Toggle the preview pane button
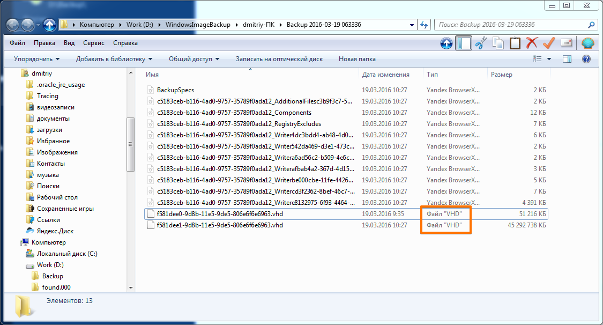 [x=567, y=59]
